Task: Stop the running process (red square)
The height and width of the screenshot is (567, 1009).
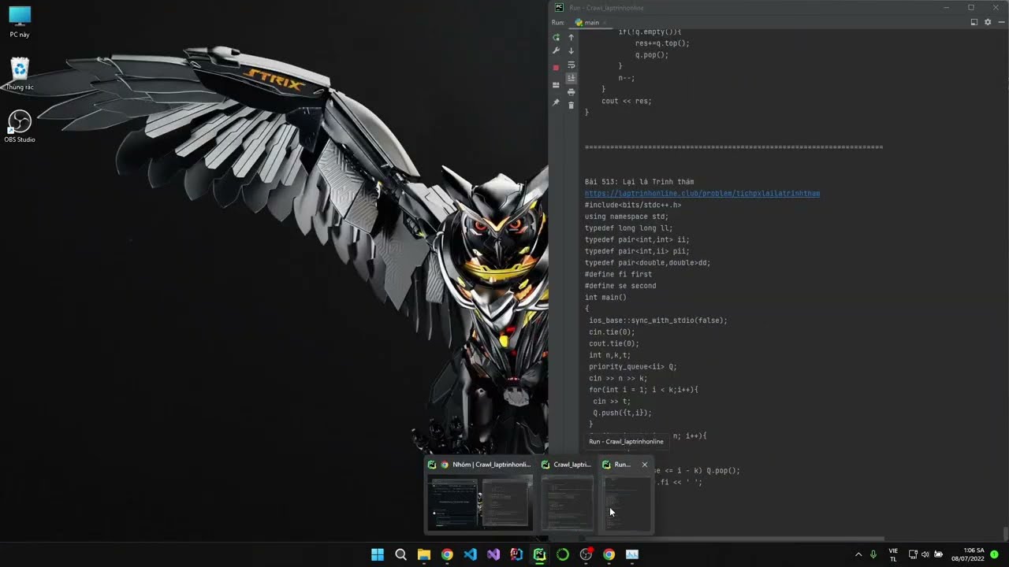Action: point(556,68)
